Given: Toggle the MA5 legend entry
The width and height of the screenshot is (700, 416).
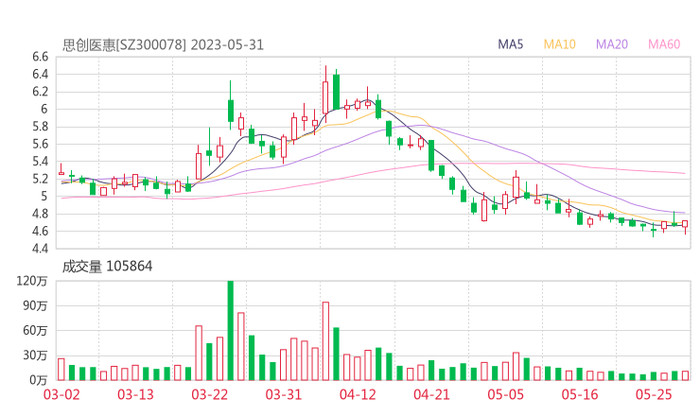Looking at the screenshot, I should (510, 44).
